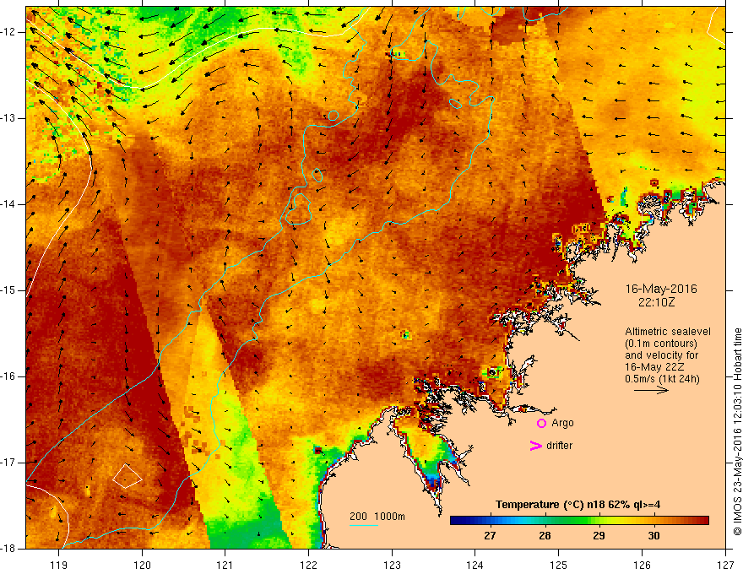743x574 pixels.
Task: Click longitude axis label 121
Action: [x=225, y=565]
